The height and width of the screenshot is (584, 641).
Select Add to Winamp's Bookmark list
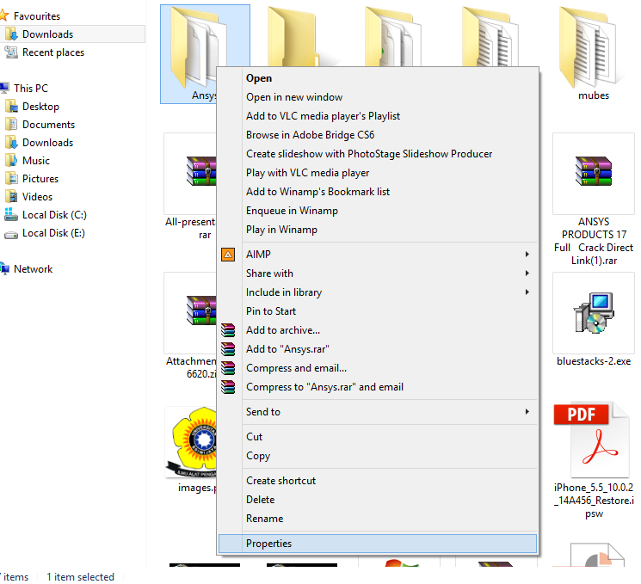pos(378,192)
